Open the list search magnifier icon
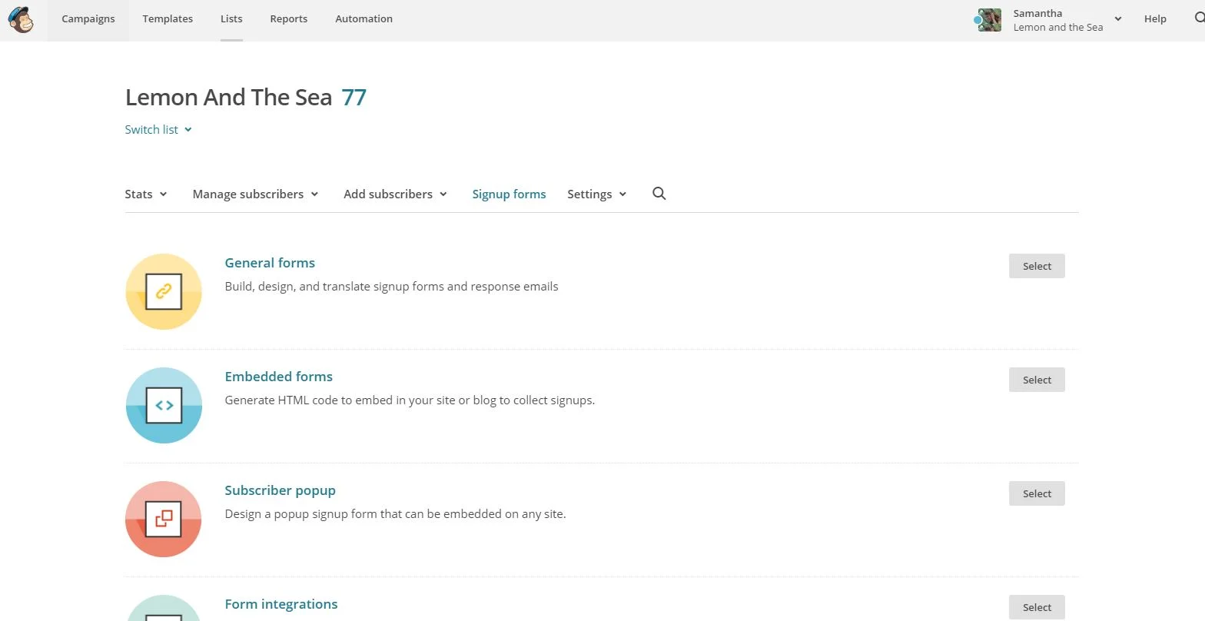The height and width of the screenshot is (621, 1205). 659,194
